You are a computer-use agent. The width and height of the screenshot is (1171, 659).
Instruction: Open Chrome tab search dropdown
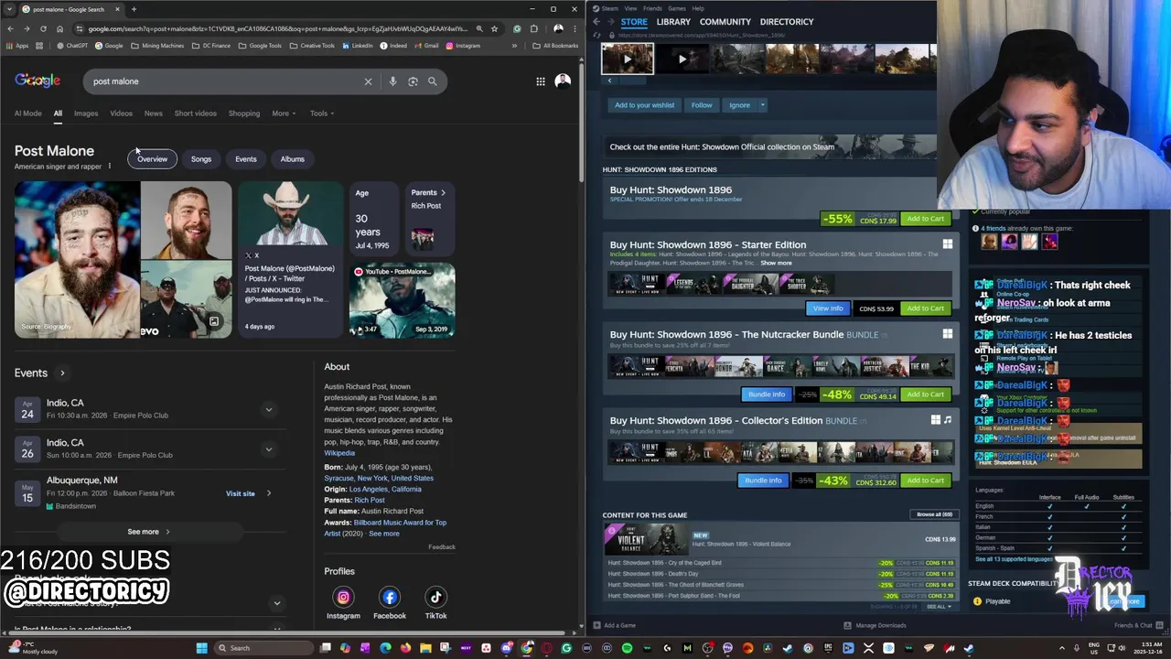(10, 9)
